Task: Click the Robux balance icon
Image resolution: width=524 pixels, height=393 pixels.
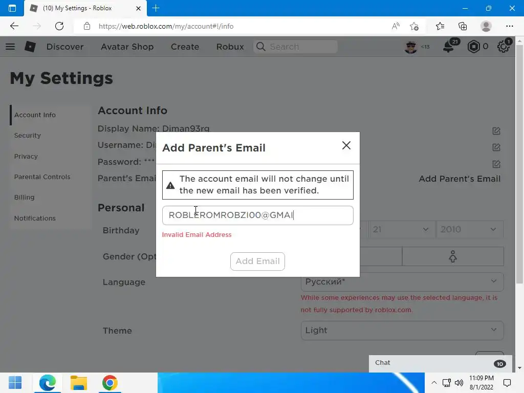Action: point(473,47)
